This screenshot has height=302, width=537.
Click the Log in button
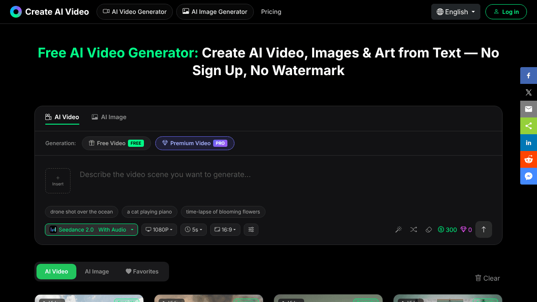click(506, 12)
